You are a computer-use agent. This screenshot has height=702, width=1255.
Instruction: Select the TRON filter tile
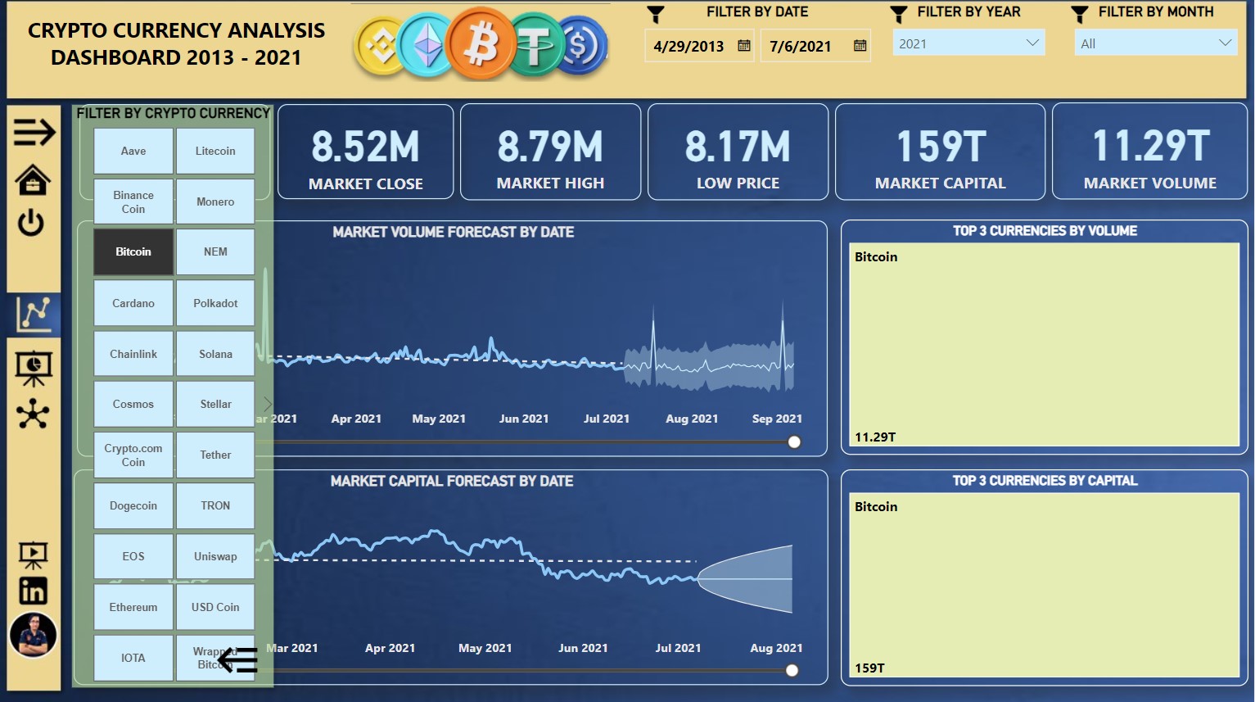tap(215, 505)
